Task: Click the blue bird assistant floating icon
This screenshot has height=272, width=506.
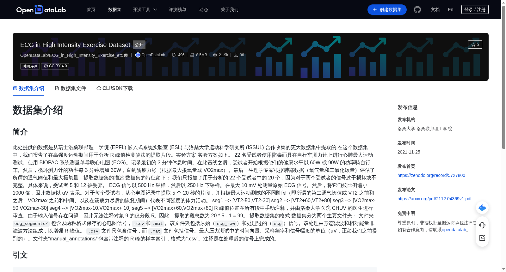Action: tap(482, 208)
